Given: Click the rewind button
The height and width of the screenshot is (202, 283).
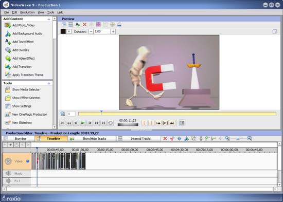Looking at the screenshot, I should point(69,123).
